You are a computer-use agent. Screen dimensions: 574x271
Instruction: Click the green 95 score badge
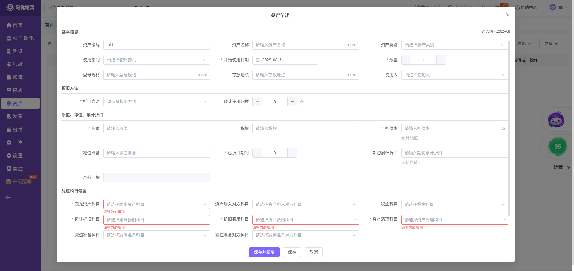(x=557, y=147)
